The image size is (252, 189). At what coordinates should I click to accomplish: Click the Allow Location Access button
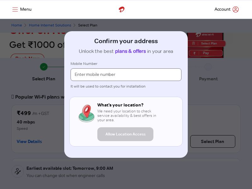125,134
